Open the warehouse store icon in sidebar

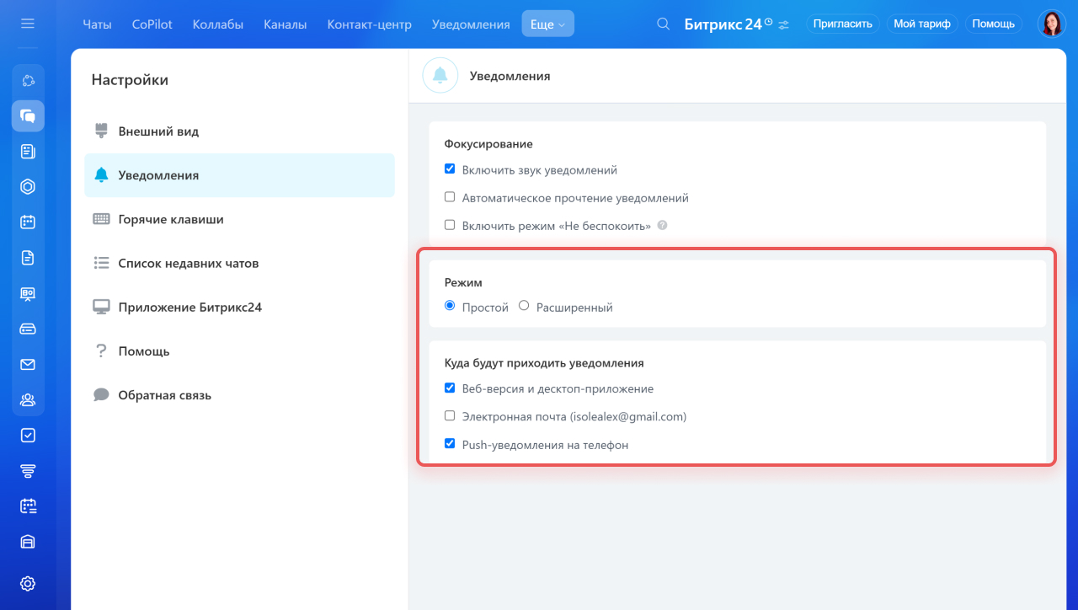coord(28,542)
